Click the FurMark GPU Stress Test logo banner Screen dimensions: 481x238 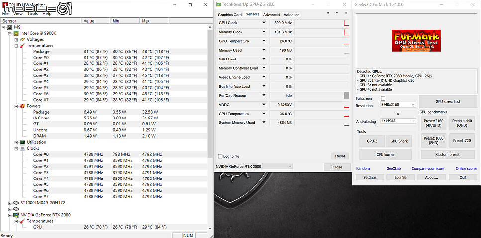click(x=416, y=40)
